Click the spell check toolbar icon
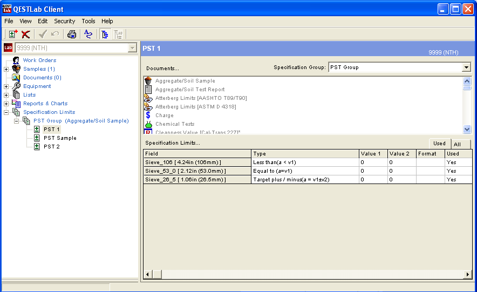477x292 pixels. click(x=88, y=34)
